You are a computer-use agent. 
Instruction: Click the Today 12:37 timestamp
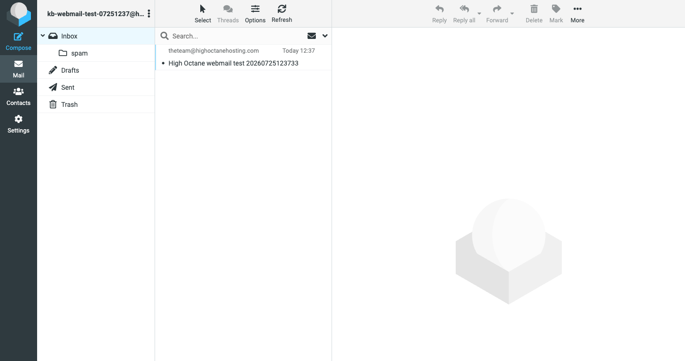(299, 50)
